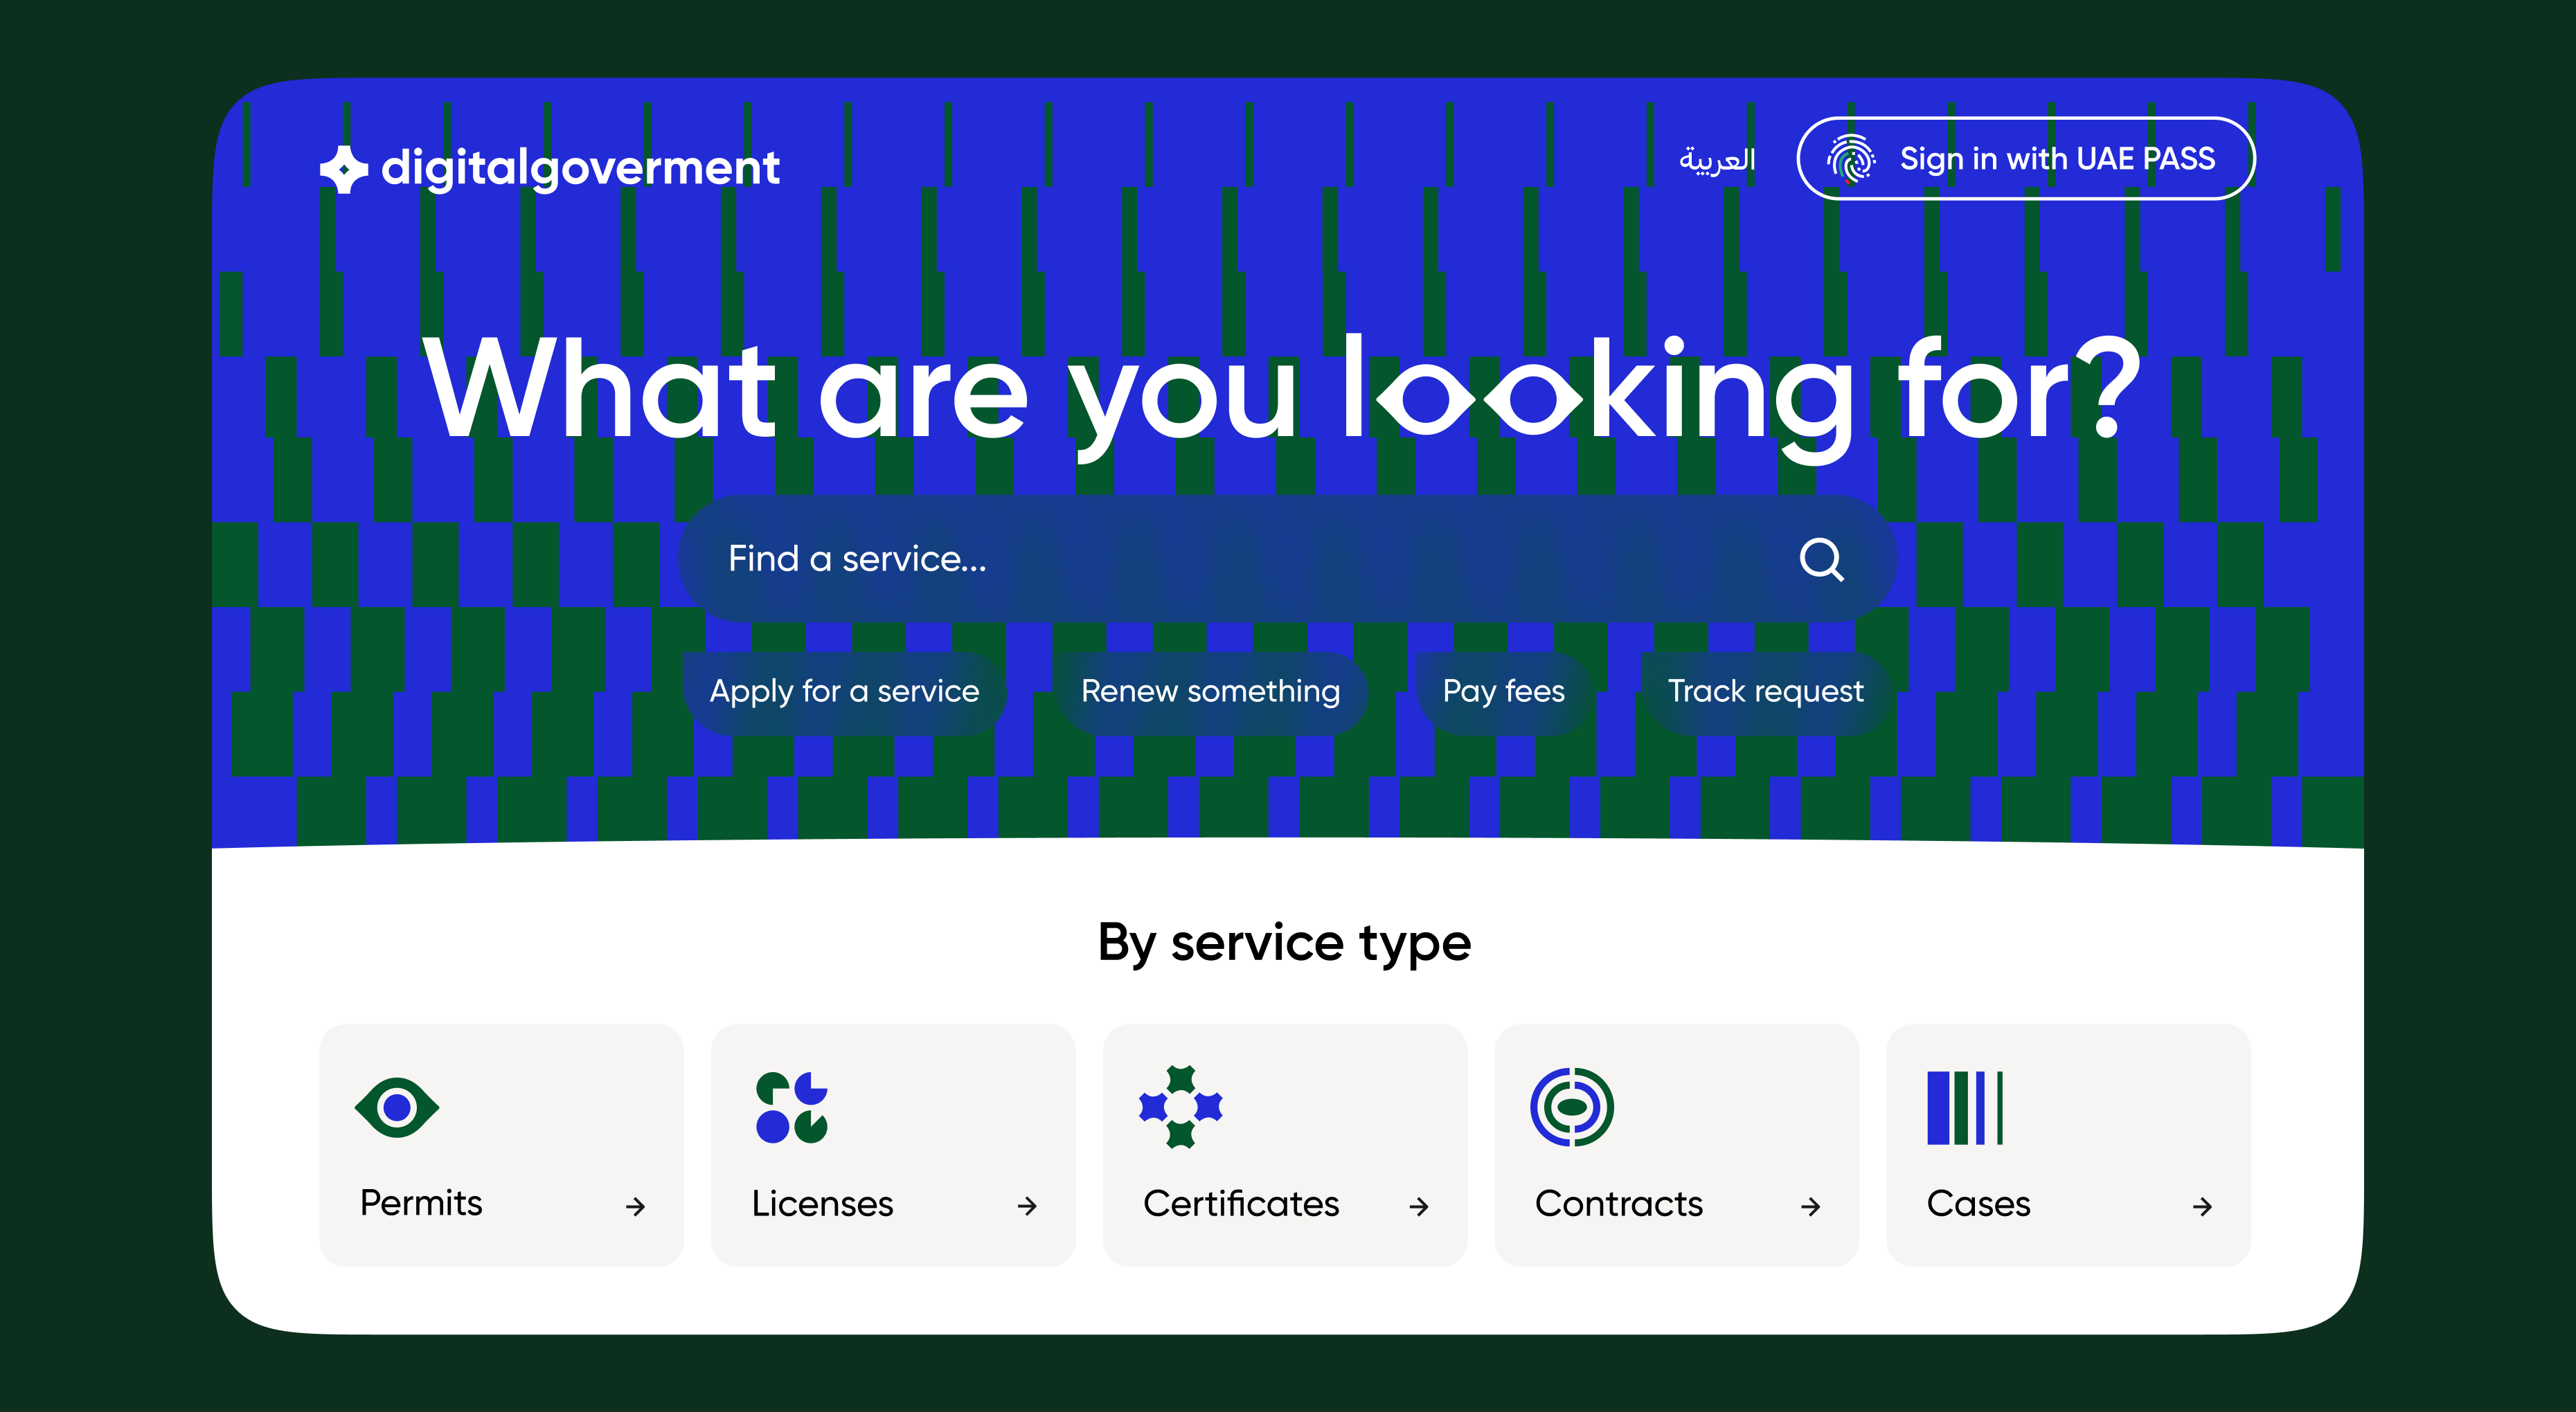Open the Permits label
The height and width of the screenshot is (1412, 2576).
coord(421,1203)
